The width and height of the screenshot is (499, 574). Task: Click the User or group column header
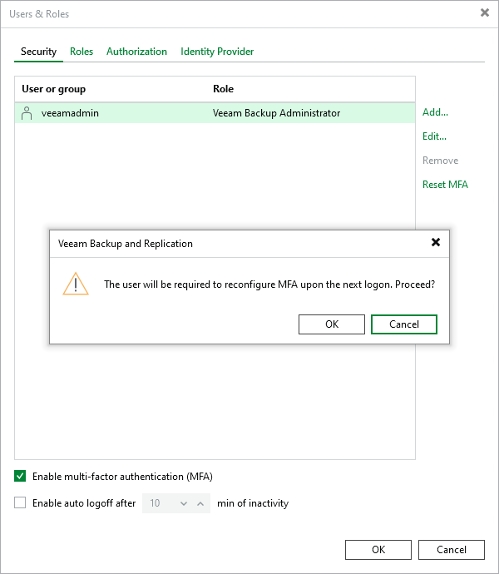tap(53, 89)
